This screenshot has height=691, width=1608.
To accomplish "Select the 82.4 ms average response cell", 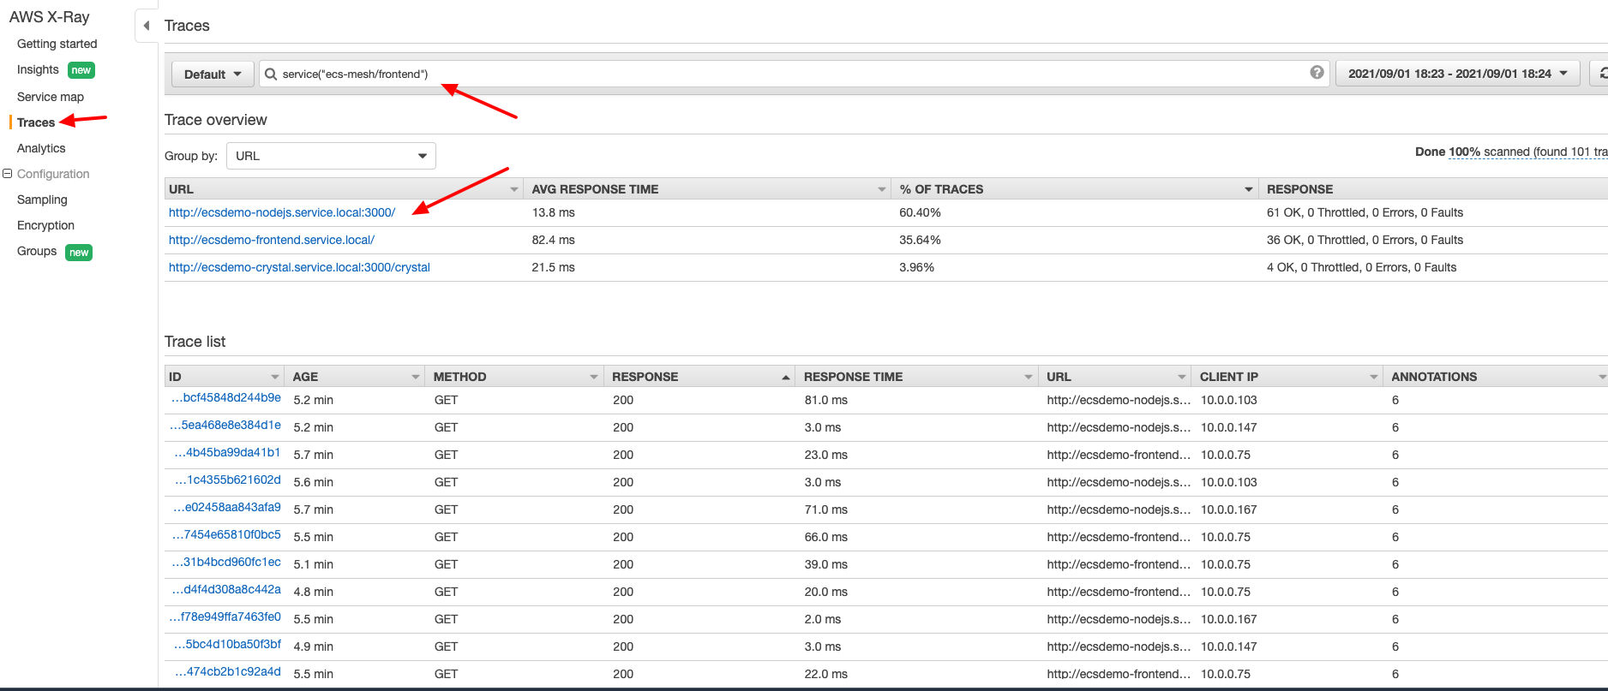I will point(553,240).
